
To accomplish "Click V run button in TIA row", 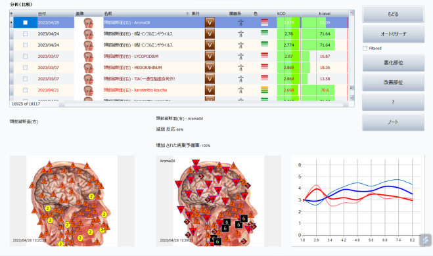I will [x=210, y=79].
